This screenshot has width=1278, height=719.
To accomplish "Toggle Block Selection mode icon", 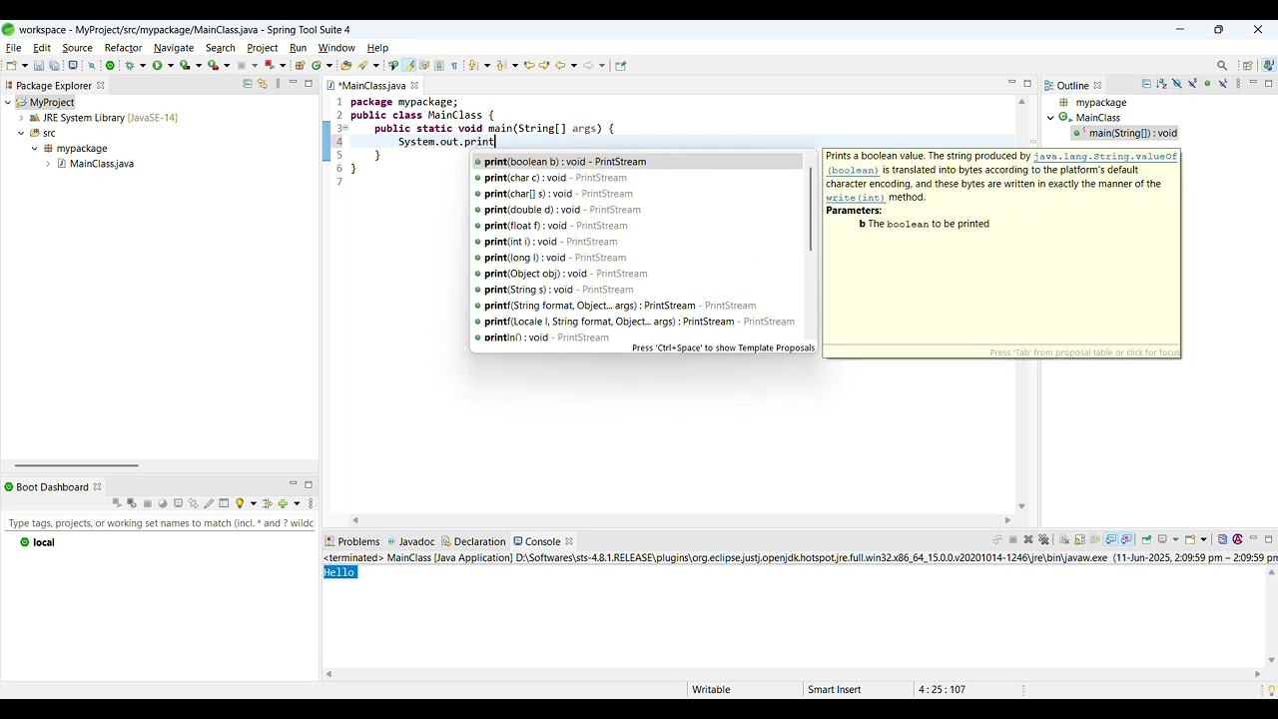I will point(439,66).
